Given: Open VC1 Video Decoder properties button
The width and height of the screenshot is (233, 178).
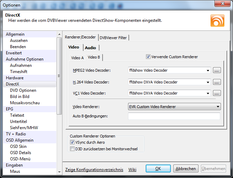Looking at the screenshot, I should tap(216, 93).
